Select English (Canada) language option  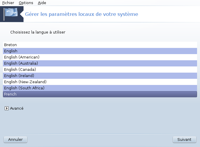[100, 69]
